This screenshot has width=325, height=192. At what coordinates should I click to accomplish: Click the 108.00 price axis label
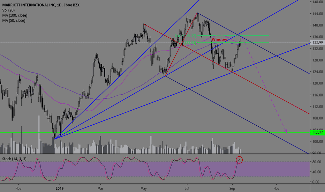318,118
